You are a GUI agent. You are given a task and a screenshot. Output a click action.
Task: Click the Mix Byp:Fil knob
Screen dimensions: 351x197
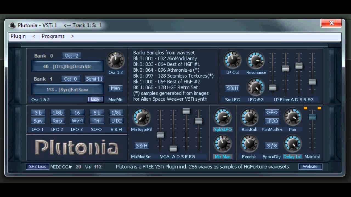(141, 117)
